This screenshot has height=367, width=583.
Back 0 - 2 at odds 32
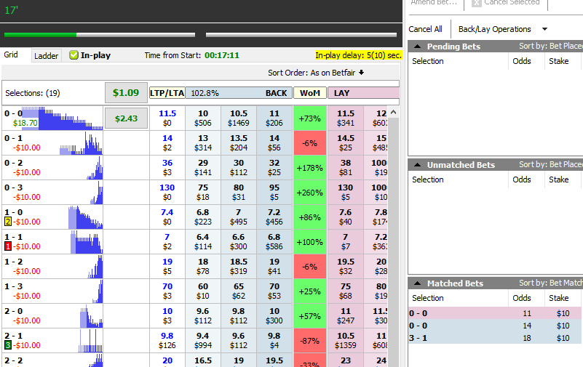(274, 168)
